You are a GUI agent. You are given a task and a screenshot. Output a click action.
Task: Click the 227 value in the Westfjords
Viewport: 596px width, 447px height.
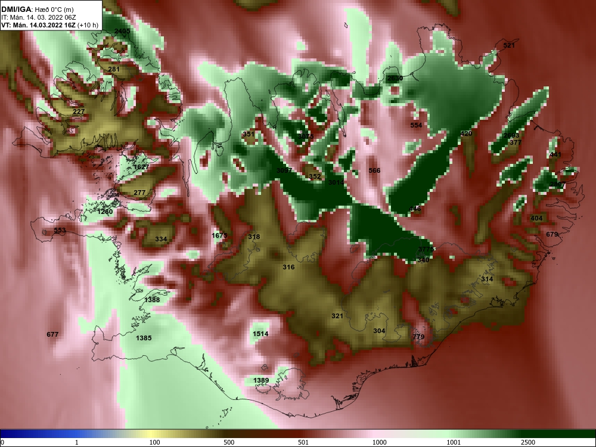point(79,112)
